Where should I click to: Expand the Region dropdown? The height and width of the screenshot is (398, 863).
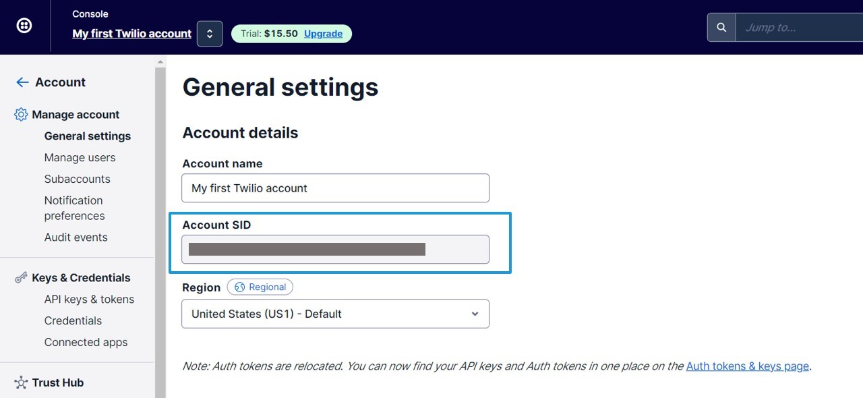pos(335,314)
